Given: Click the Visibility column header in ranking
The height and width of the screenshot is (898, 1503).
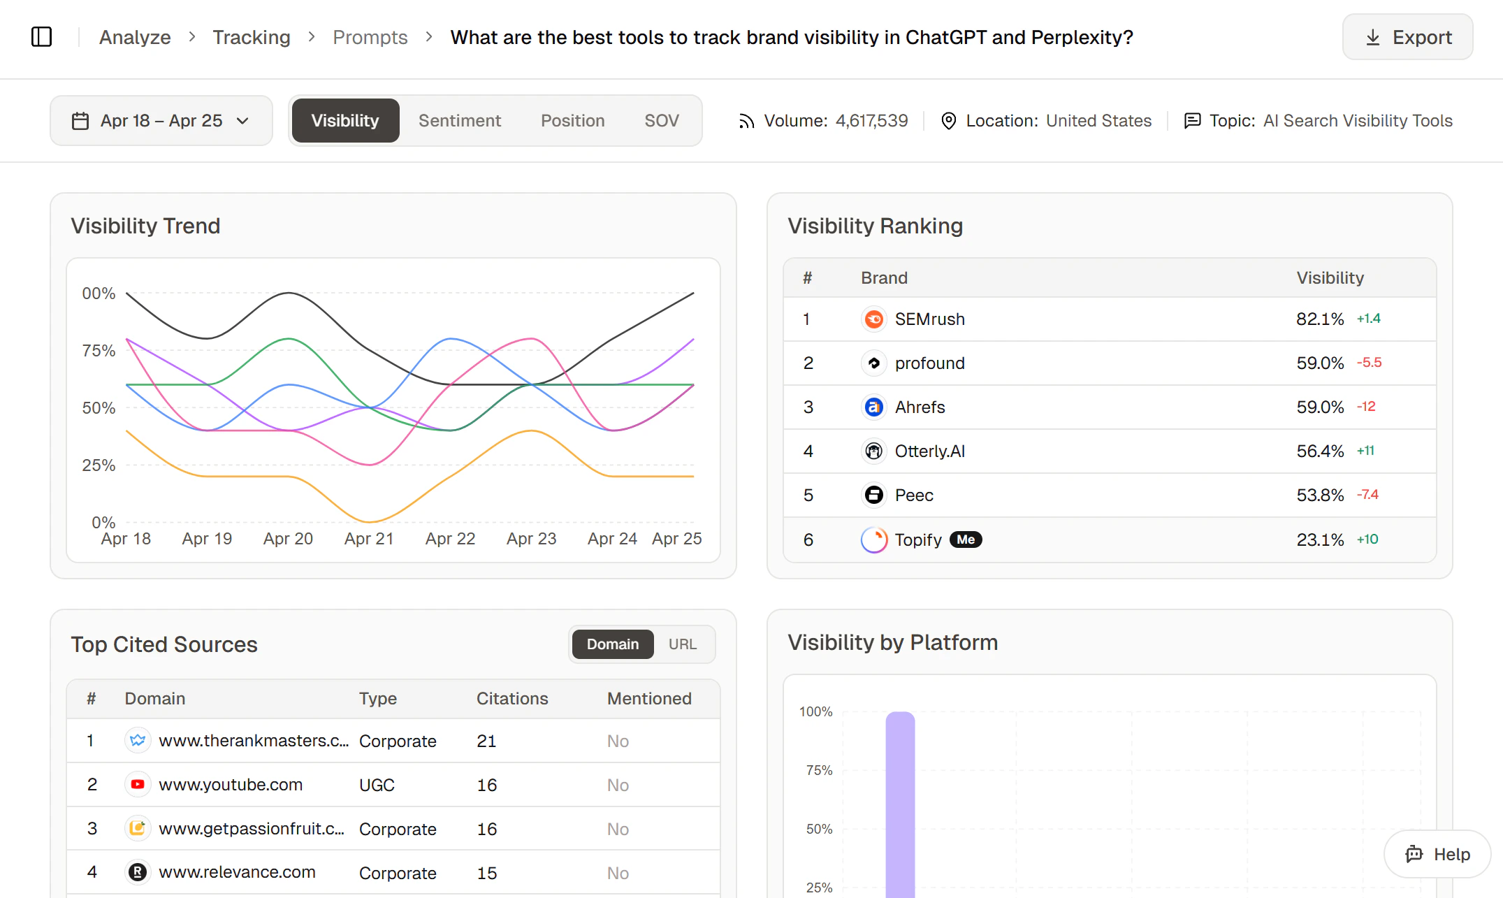Looking at the screenshot, I should pyautogui.click(x=1330, y=278).
